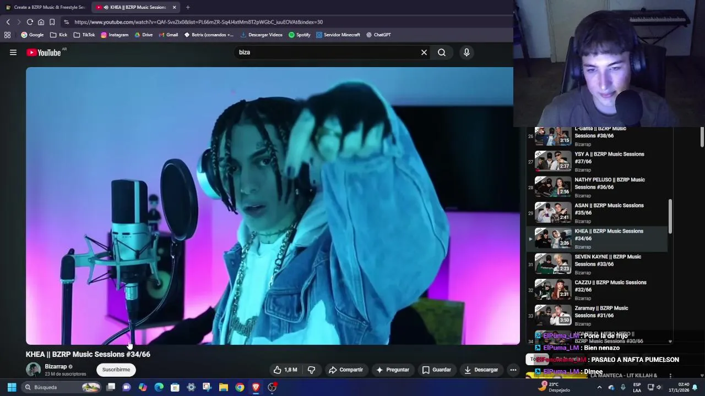This screenshot has width=705, height=396.
Task: Open the Bizarrap channel name link
Action: 56,366
